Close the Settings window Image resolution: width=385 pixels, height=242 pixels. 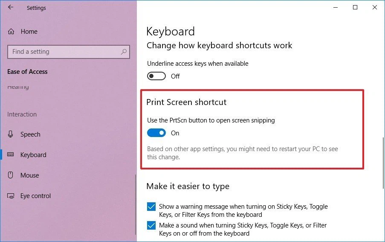375,7
